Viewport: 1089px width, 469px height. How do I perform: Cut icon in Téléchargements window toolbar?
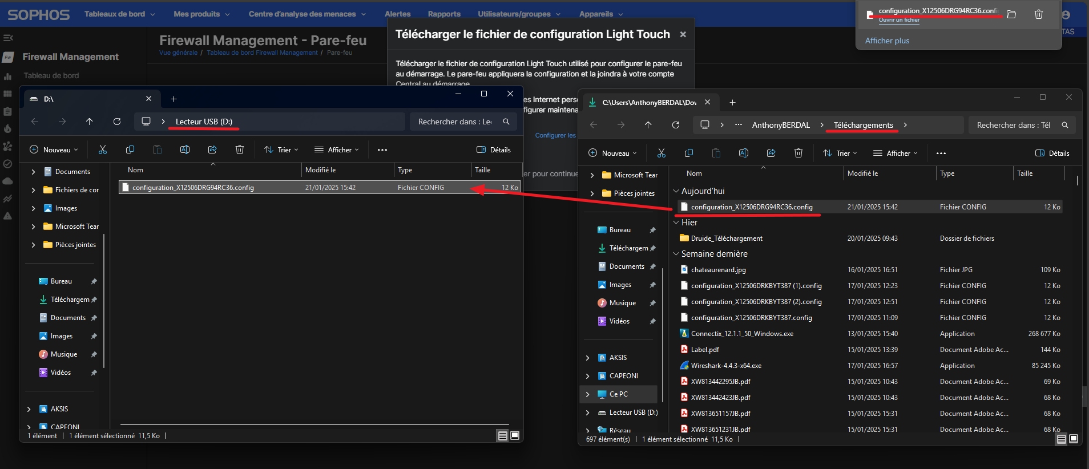tap(662, 153)
